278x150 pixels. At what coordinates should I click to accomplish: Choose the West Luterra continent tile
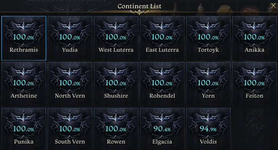pos(116,38)
